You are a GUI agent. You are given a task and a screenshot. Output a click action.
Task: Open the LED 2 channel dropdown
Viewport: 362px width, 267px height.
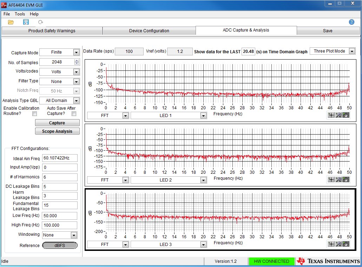203,180
